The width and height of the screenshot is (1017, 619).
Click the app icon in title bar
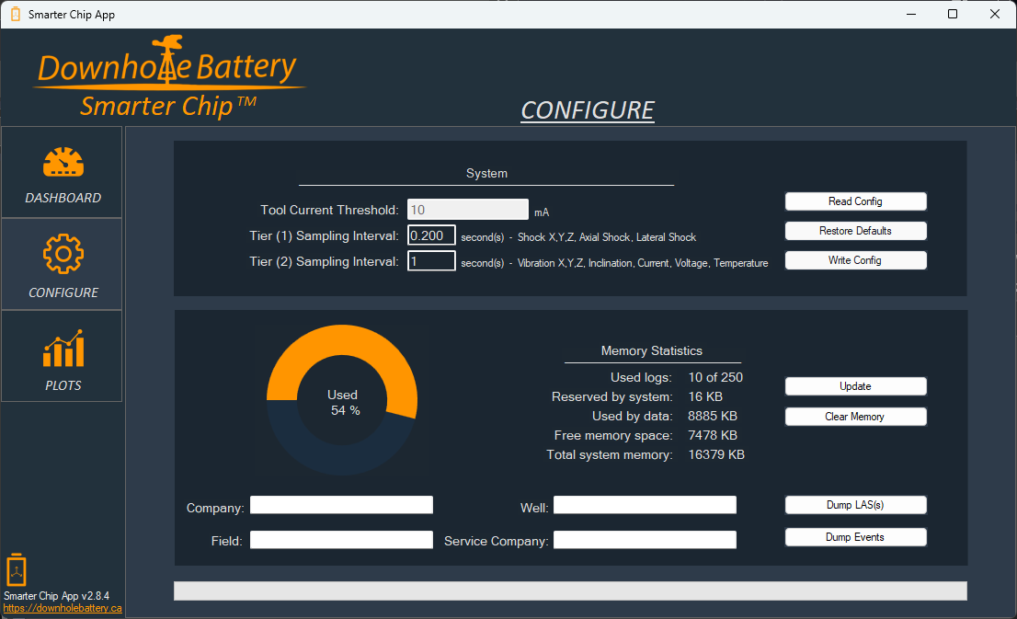[15, 15]
